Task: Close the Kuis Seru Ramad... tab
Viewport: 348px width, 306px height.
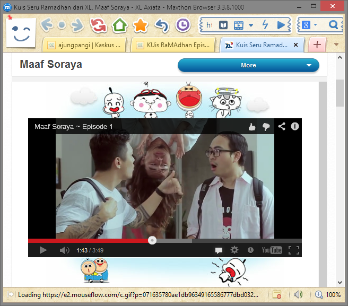Action: point(295,45)
